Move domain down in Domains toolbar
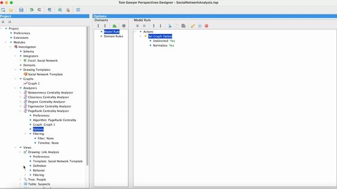337x189 pixels. pos(105,26)
